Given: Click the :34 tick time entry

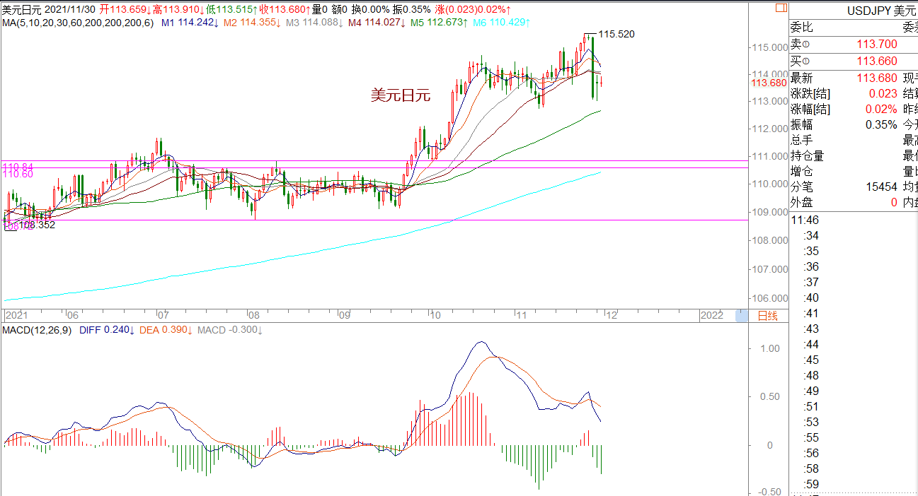Looking at the screenshot, I should (811, 236).
